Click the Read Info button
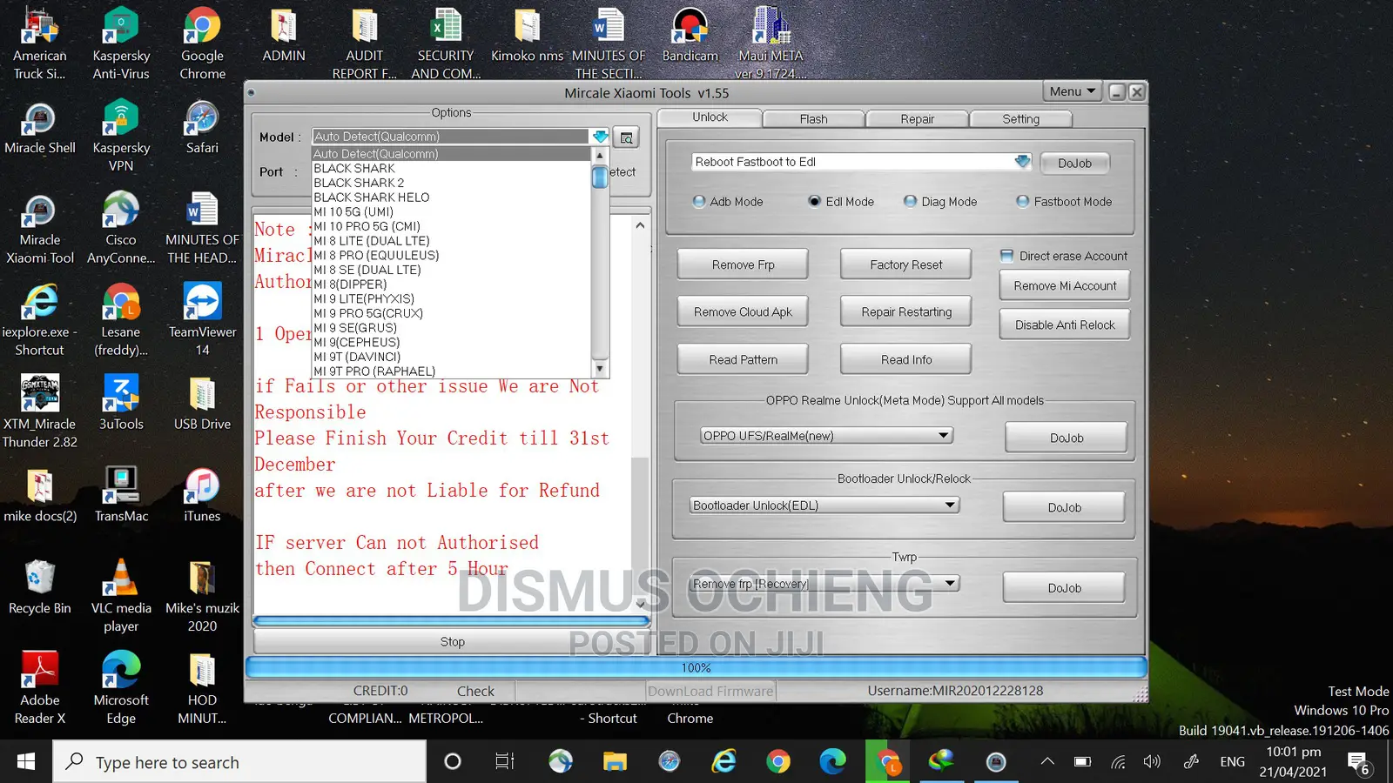Image resolution: width=1393 pixels, height=783 pixels. [x=905, y=359]
